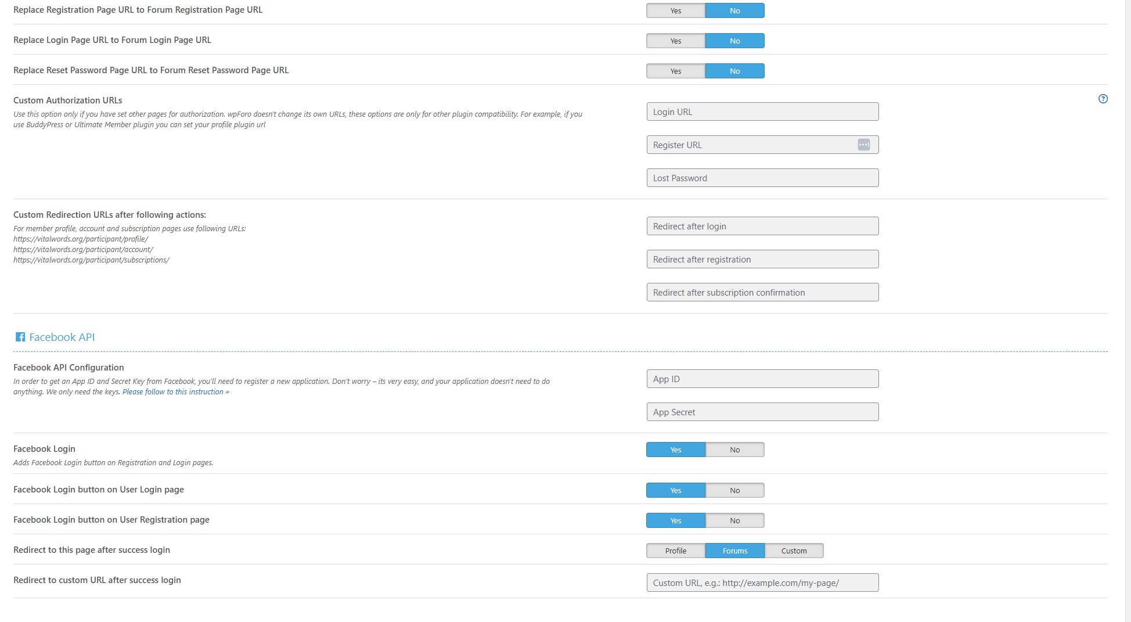The image size is (1131, 622).
Task: Disable Facebook Login by choosing No
Action: pyautogui.click(x=734, y=450)
